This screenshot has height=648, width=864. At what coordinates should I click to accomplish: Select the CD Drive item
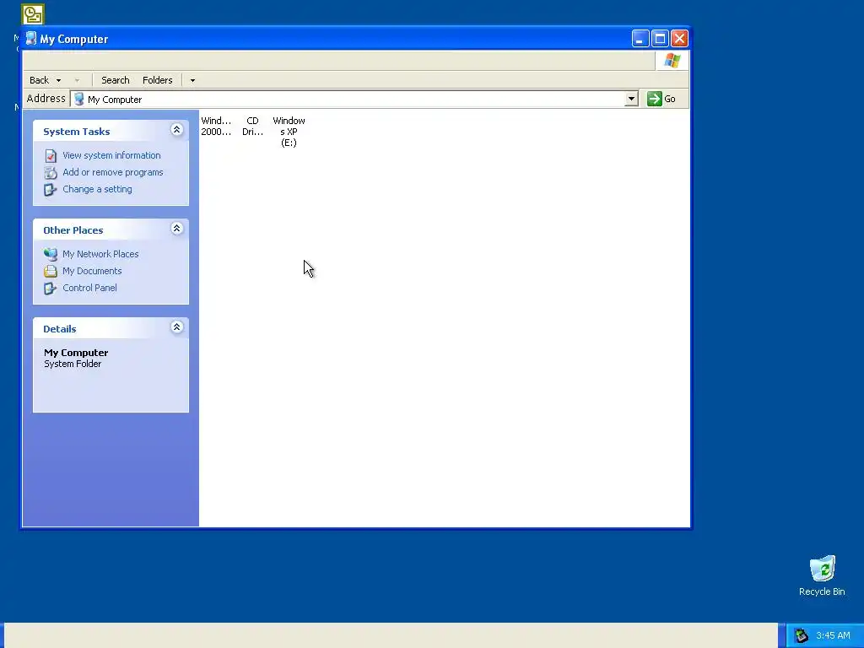coord(252,127)
